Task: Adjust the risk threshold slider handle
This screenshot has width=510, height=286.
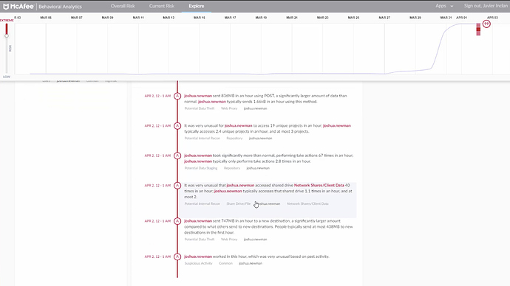Action: pos(7,35)
